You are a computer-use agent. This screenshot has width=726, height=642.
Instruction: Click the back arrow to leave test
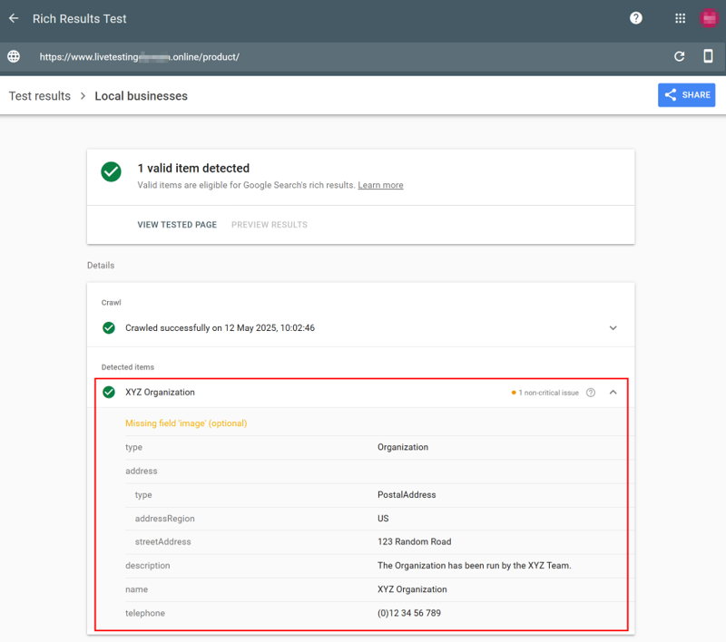[13, 18]
